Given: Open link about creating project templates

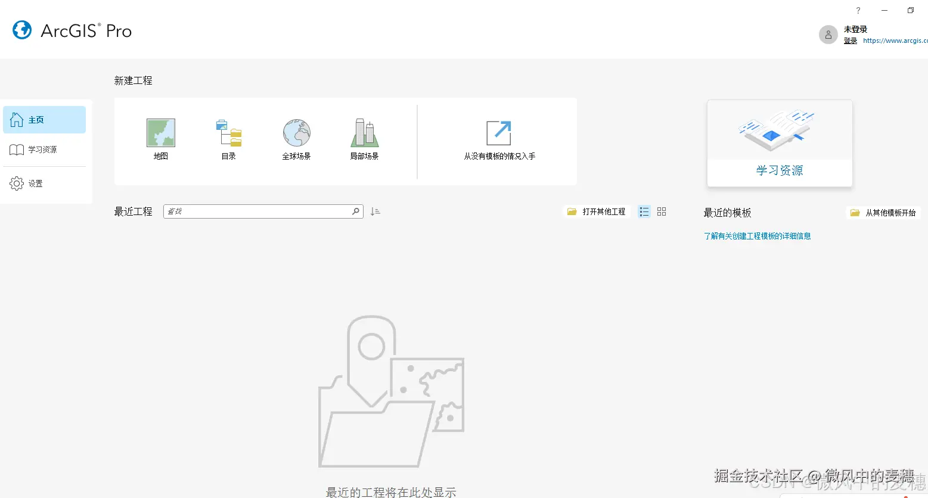Looking at the screenshot, I should pyautogui.click(x=757, y=236).
